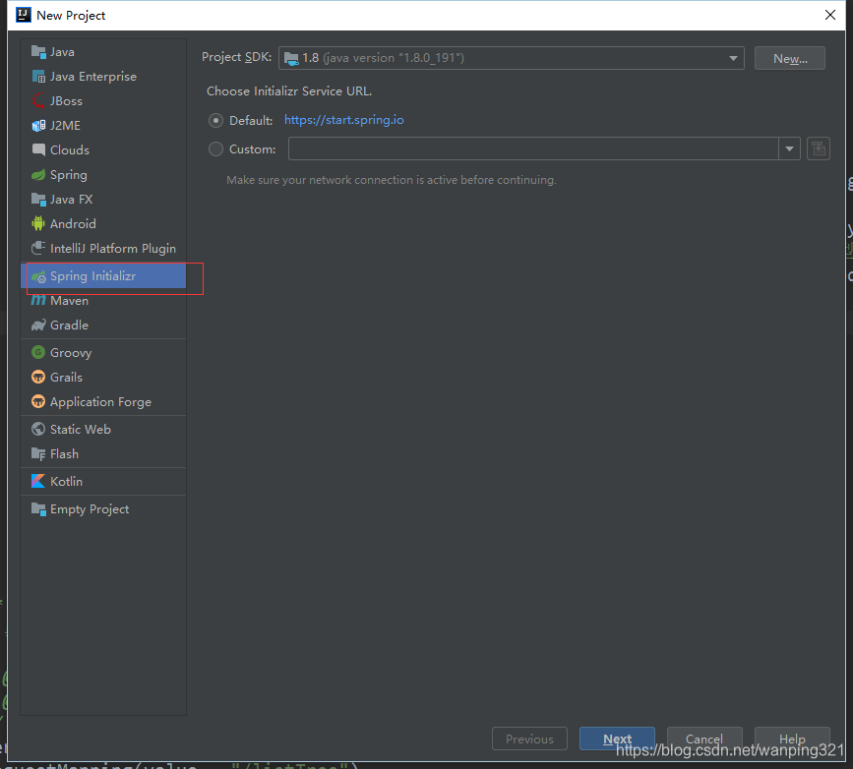Screen dimensions: 853x769
Task: Click the Android robot icon
Action: pos(38,223)
